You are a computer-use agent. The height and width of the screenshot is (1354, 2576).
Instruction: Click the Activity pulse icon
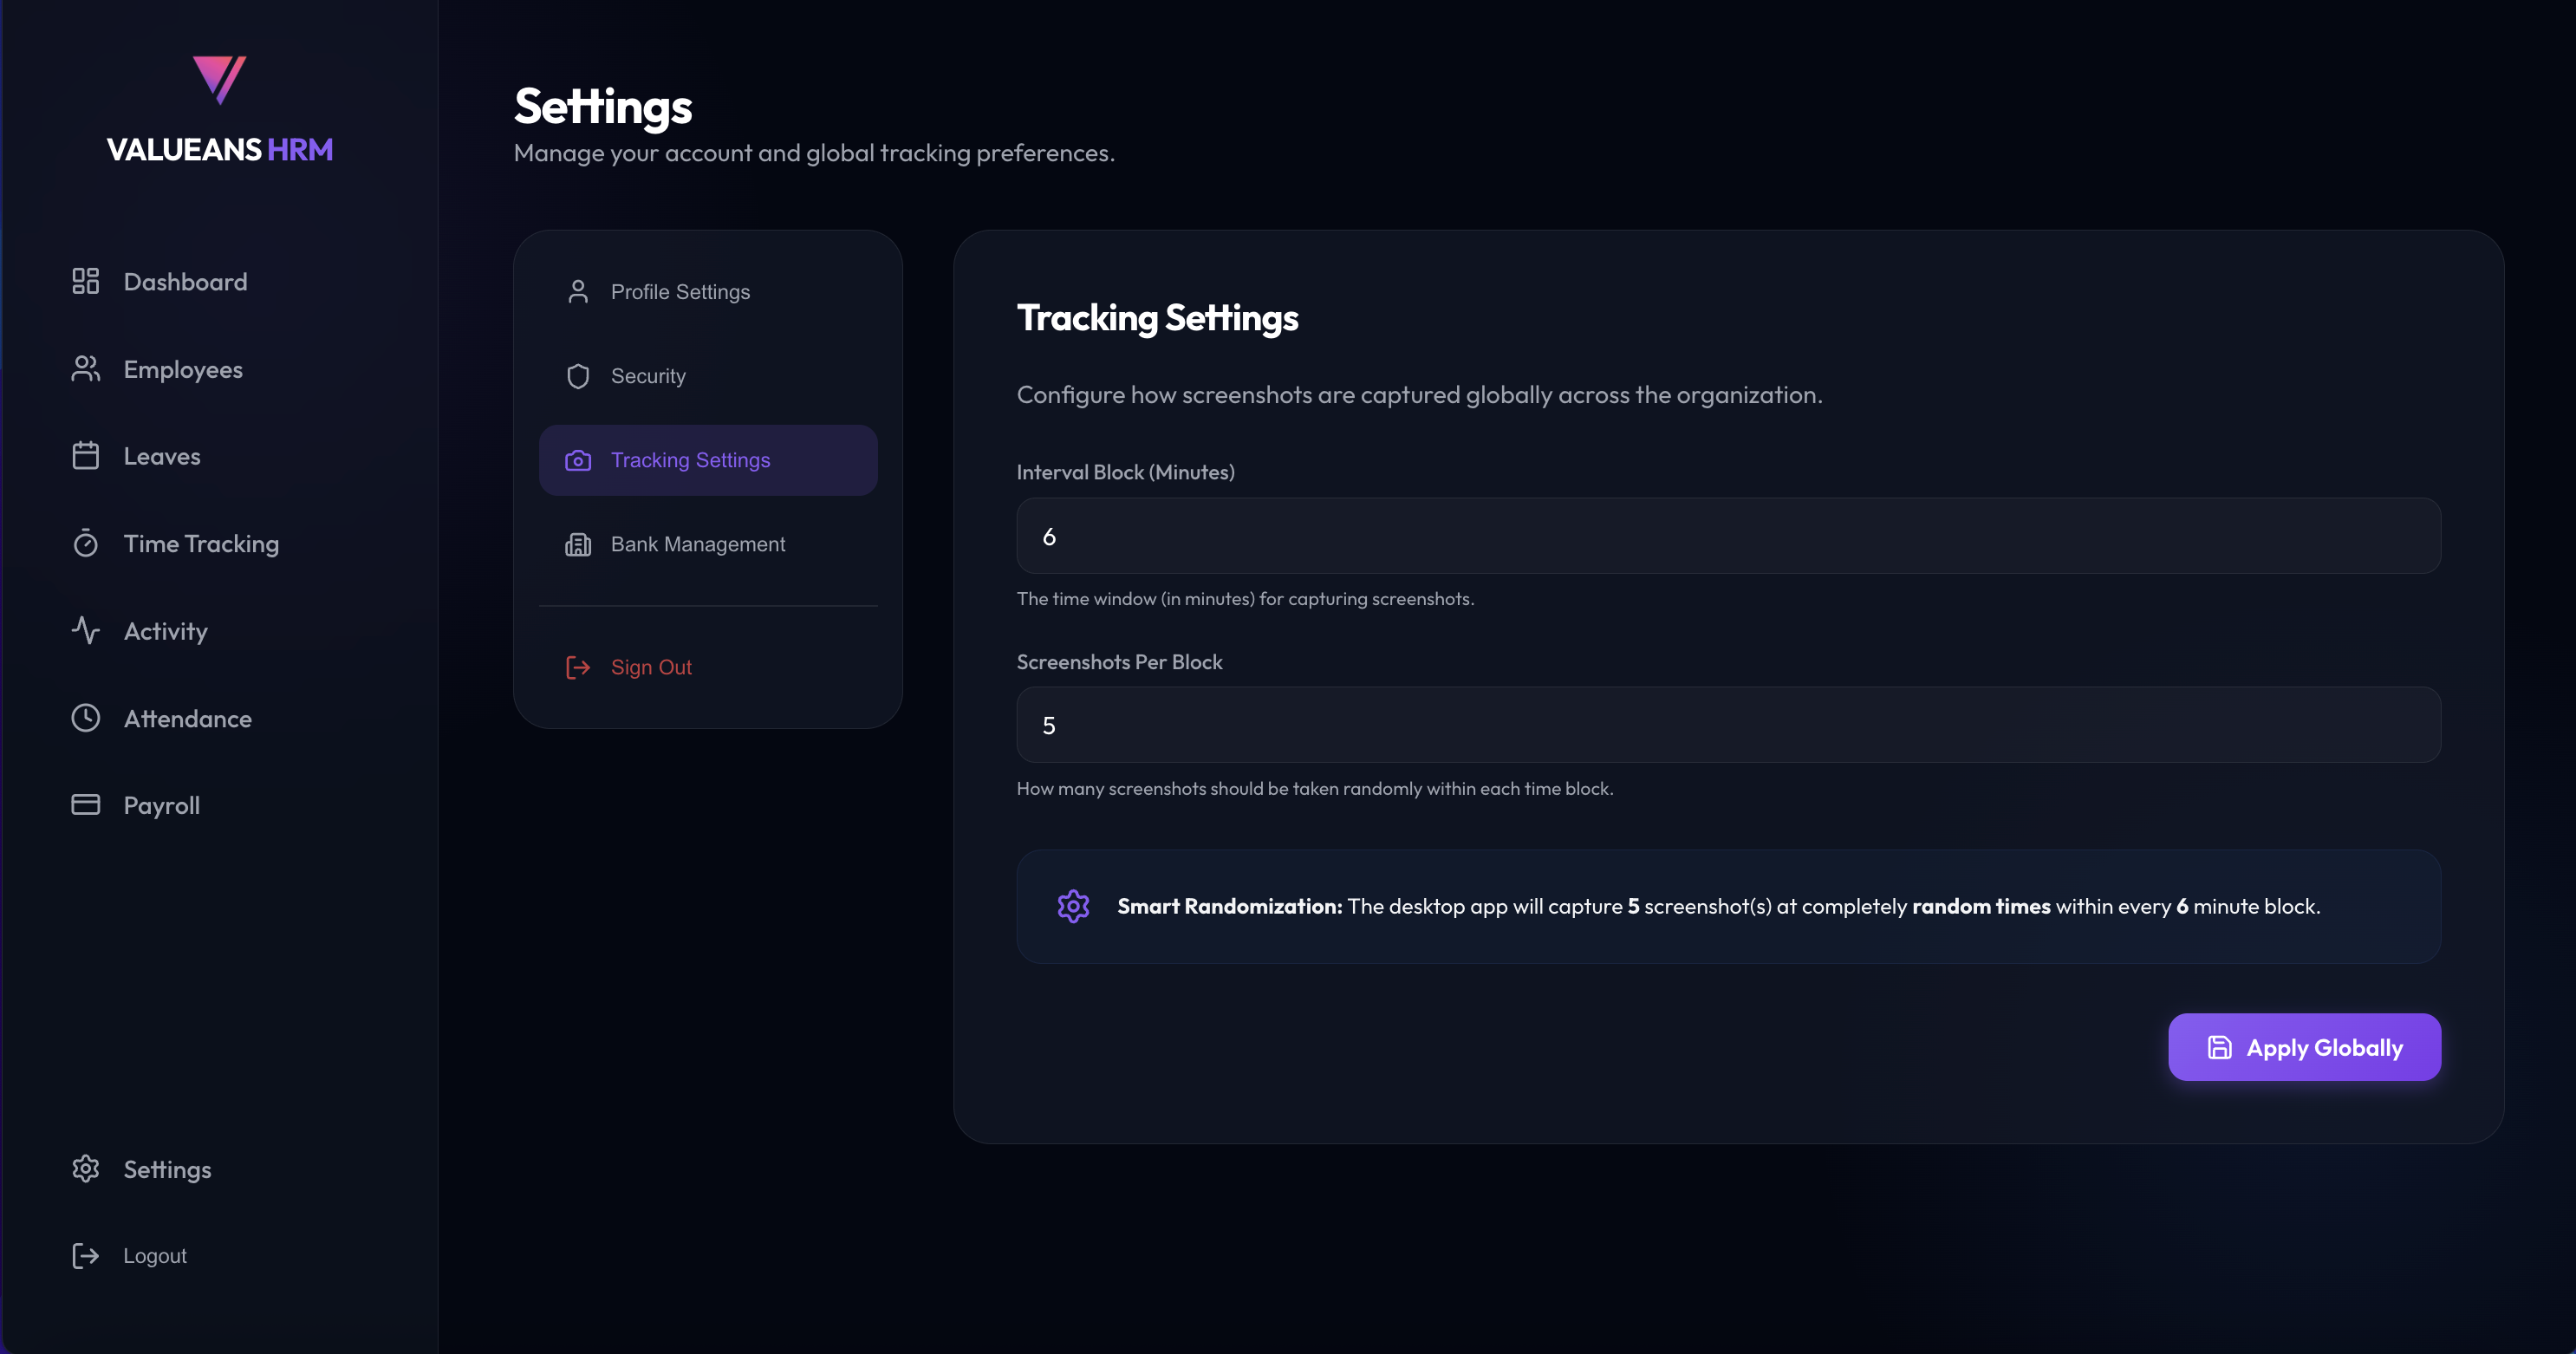click(x=85, y=630)
